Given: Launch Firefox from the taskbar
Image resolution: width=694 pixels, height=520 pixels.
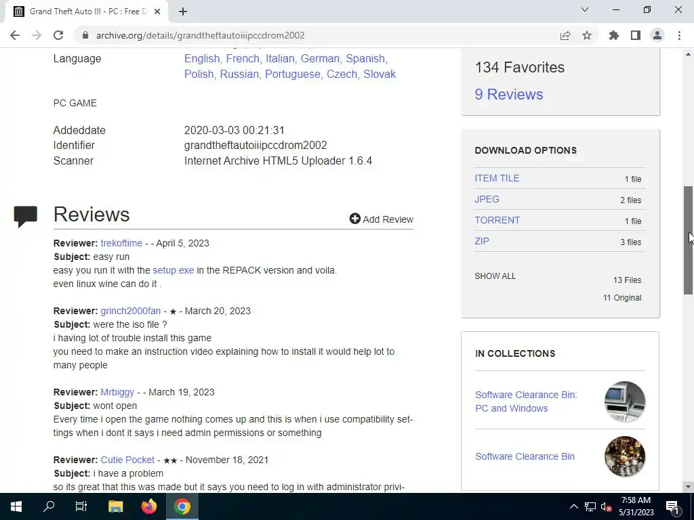Looking at the screenshot, I should coord(148,506).
